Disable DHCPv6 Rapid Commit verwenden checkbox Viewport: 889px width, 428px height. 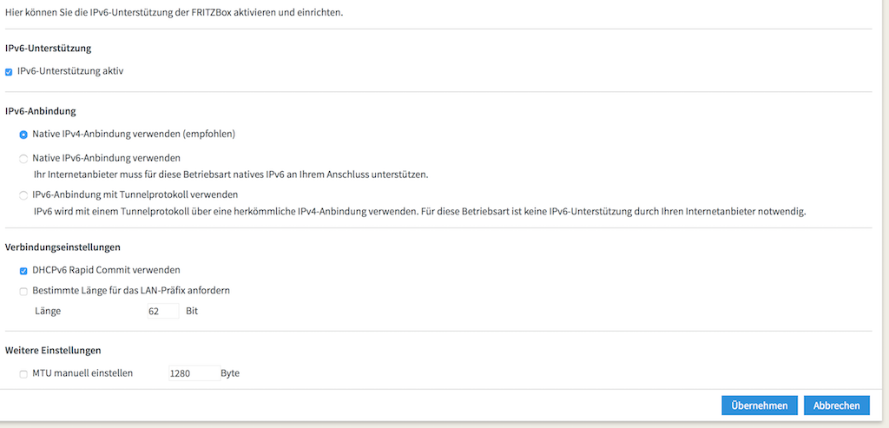click(23, 271)
